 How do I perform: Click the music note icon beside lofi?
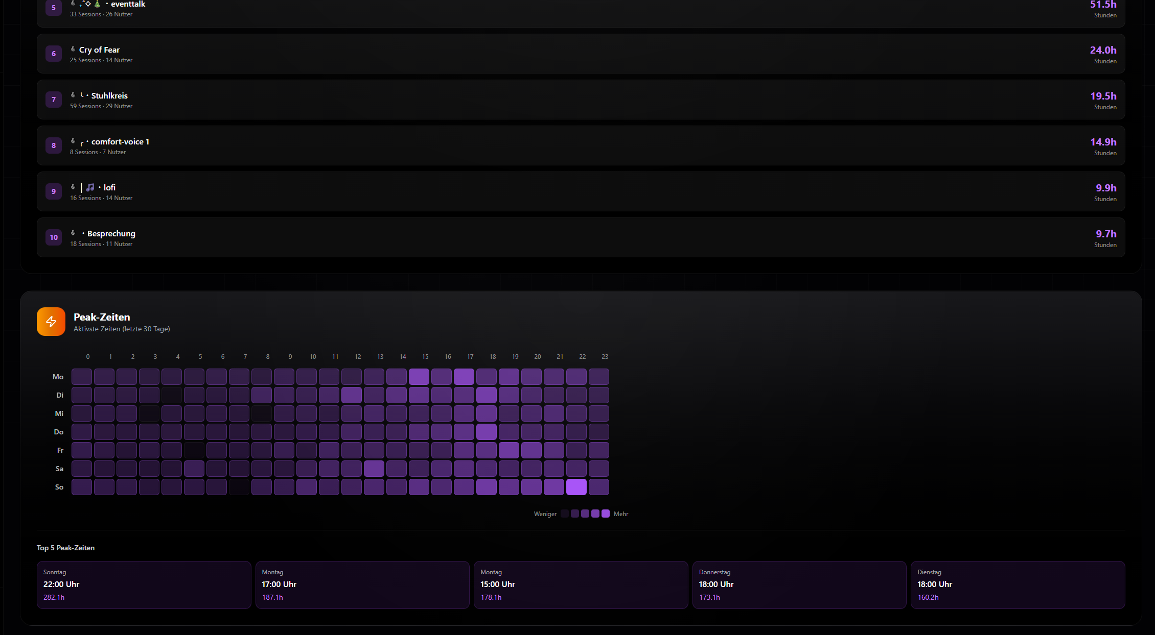(90, 187)
